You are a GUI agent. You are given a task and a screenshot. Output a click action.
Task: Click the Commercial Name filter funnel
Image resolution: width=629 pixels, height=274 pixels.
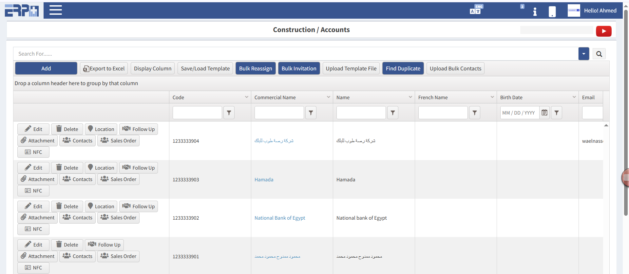[311, 113]
